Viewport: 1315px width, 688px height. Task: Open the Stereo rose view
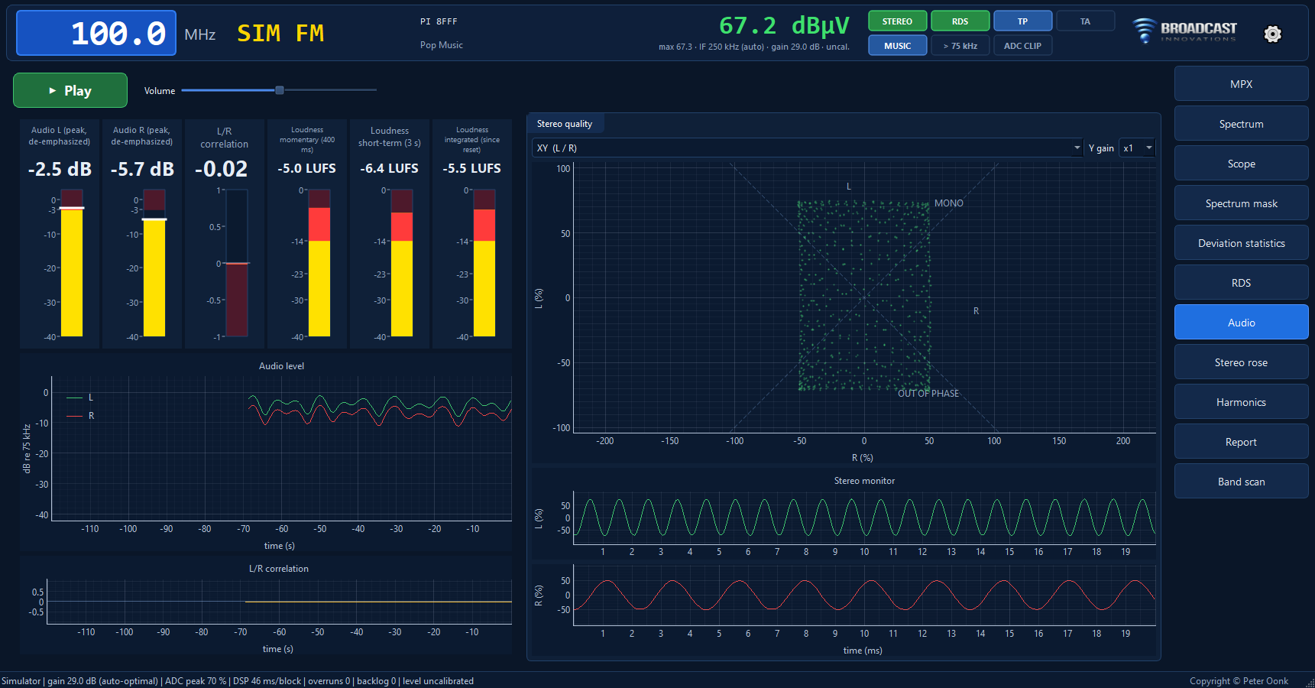(x=1241, y=362)
